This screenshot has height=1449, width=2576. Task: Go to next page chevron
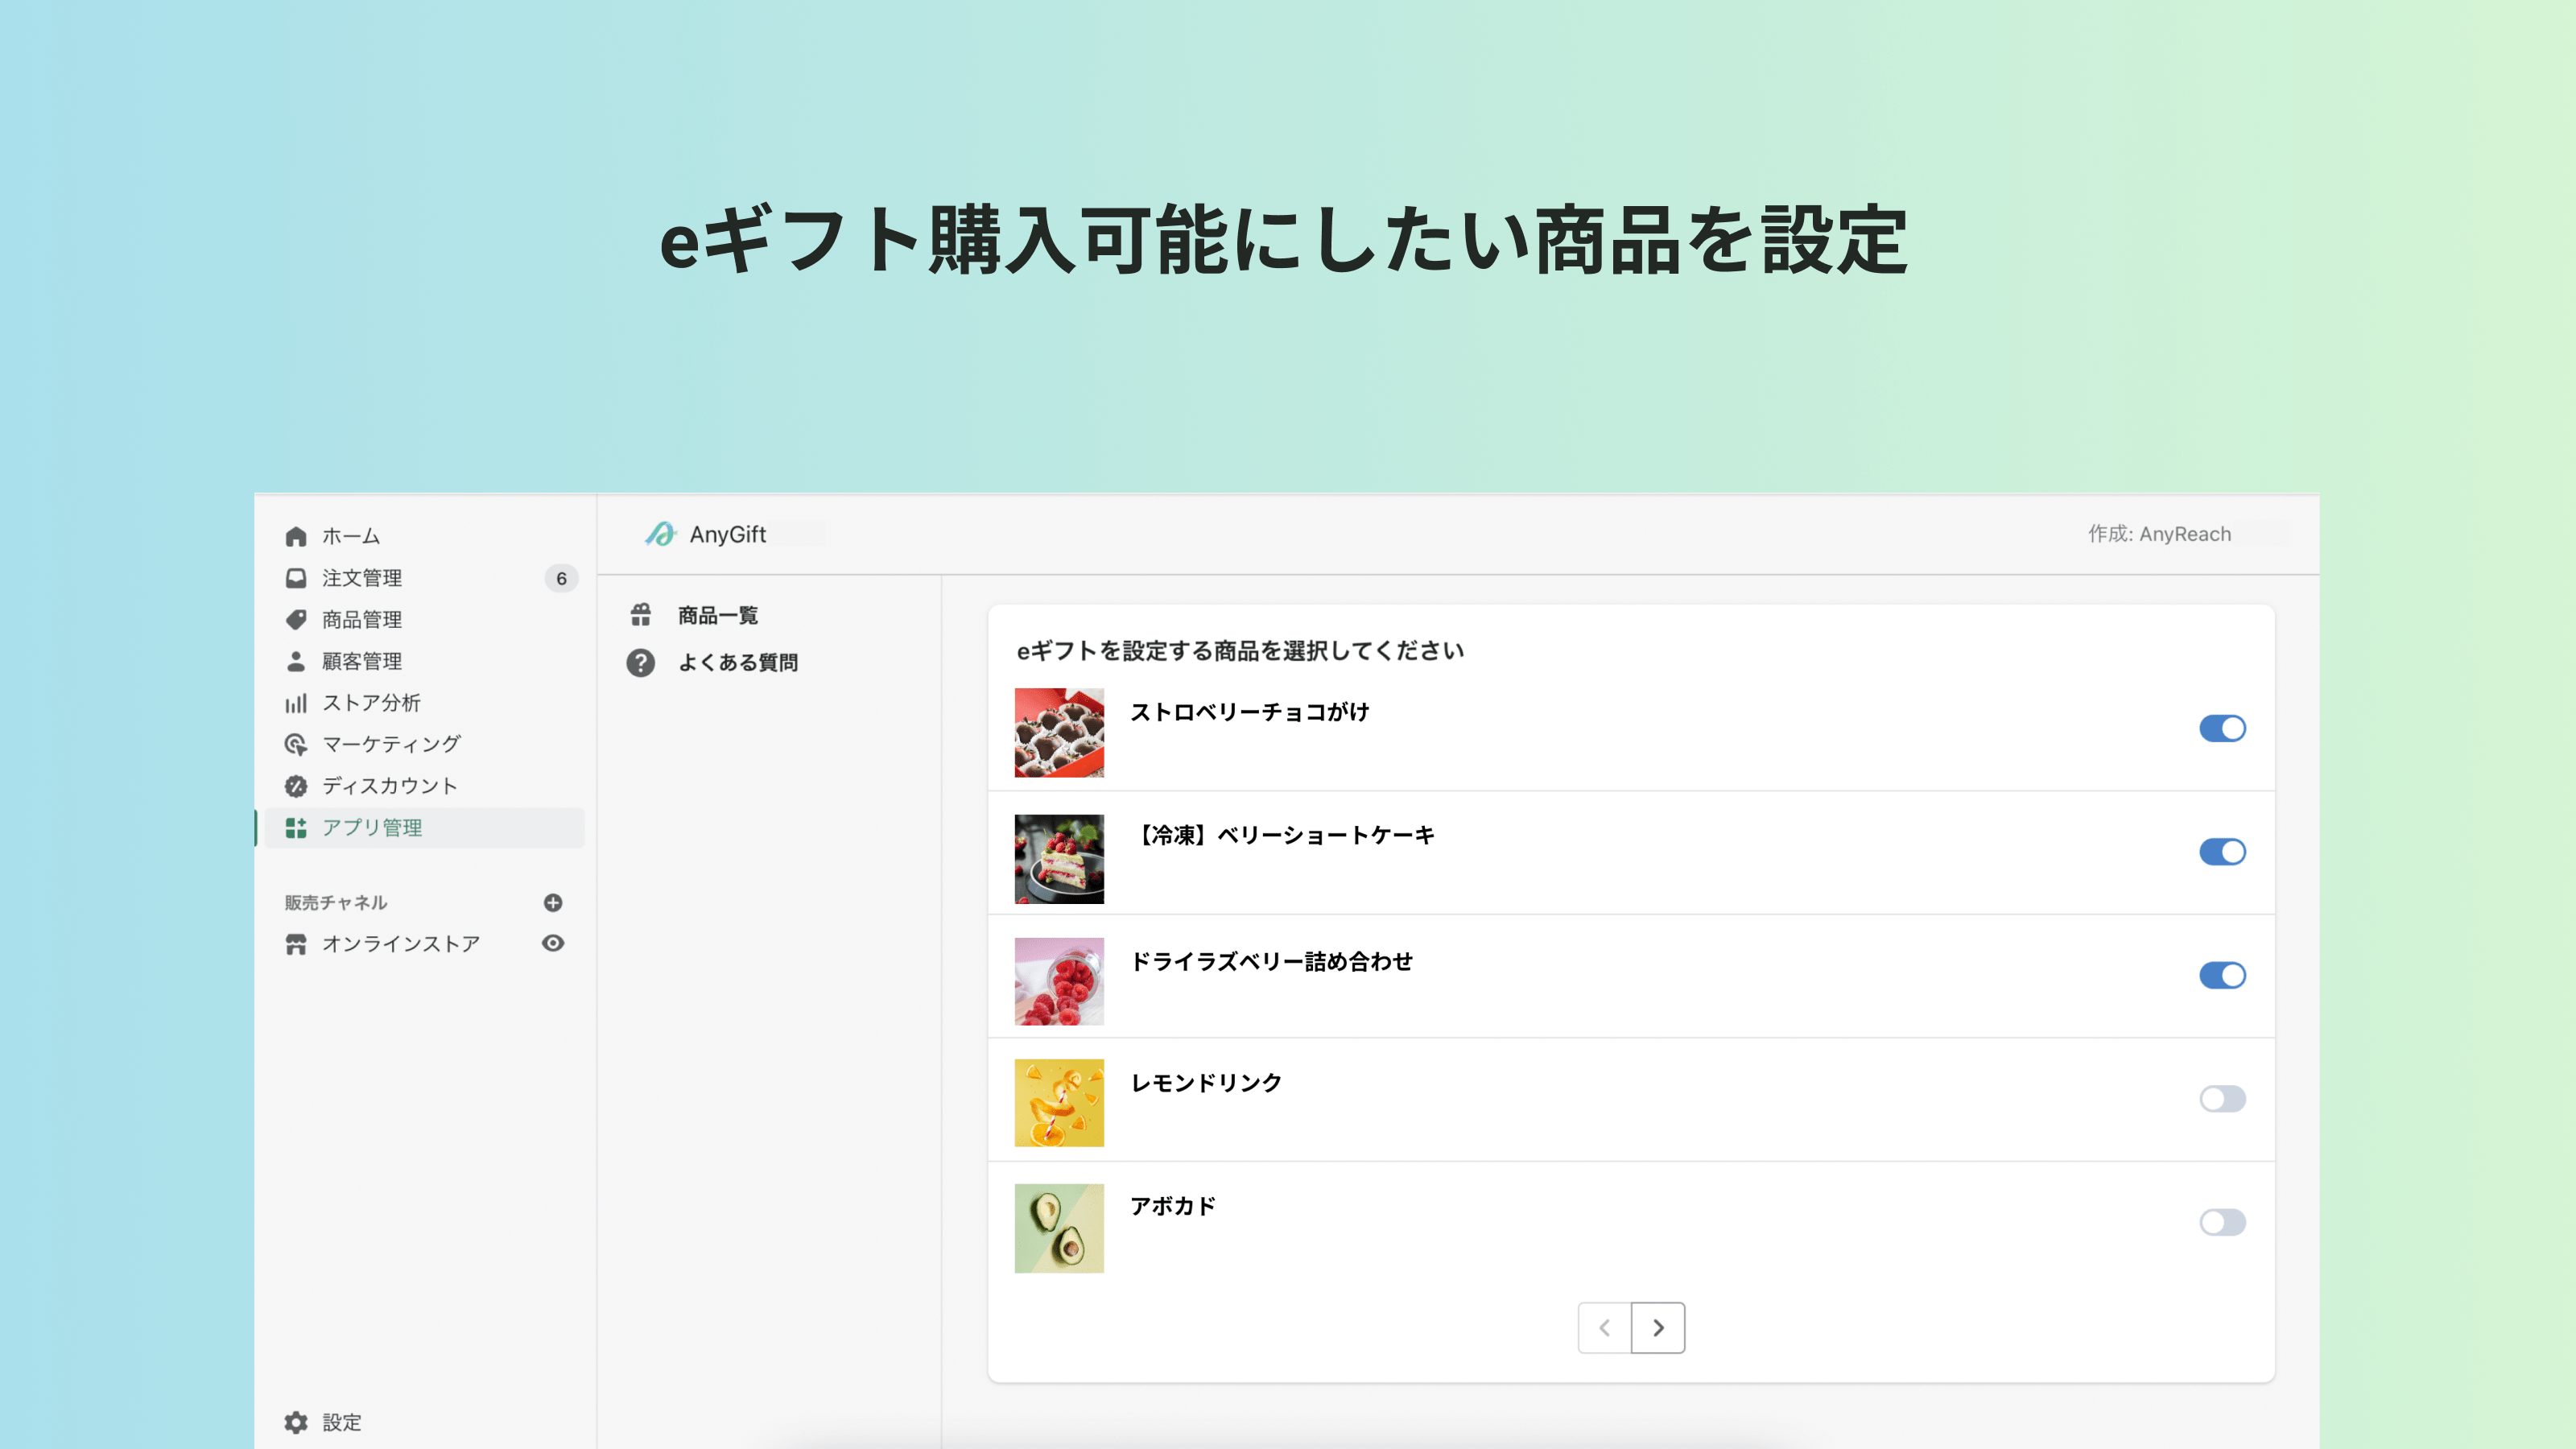1658,1328
